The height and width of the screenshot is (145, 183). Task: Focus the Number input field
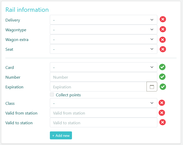tap(103, 77)
